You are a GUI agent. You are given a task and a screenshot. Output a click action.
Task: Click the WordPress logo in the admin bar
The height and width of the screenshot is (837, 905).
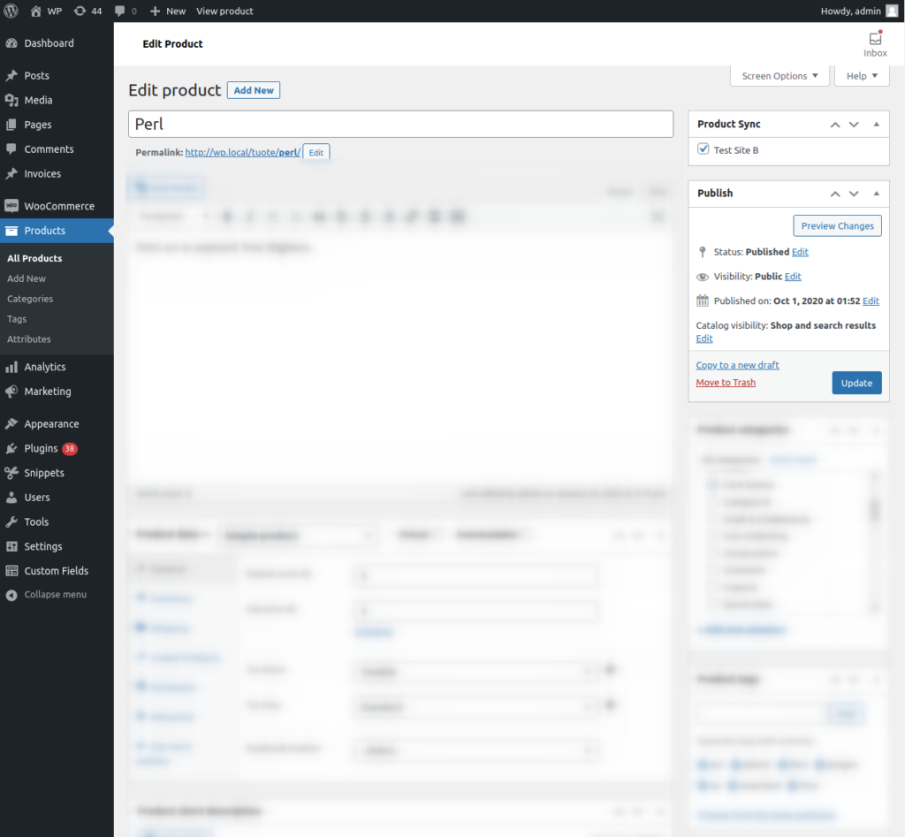[11, 11]
